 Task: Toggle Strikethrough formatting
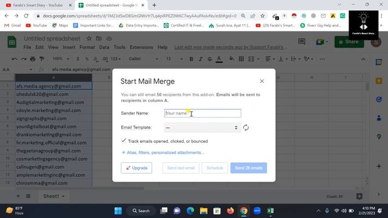point(210,59)
